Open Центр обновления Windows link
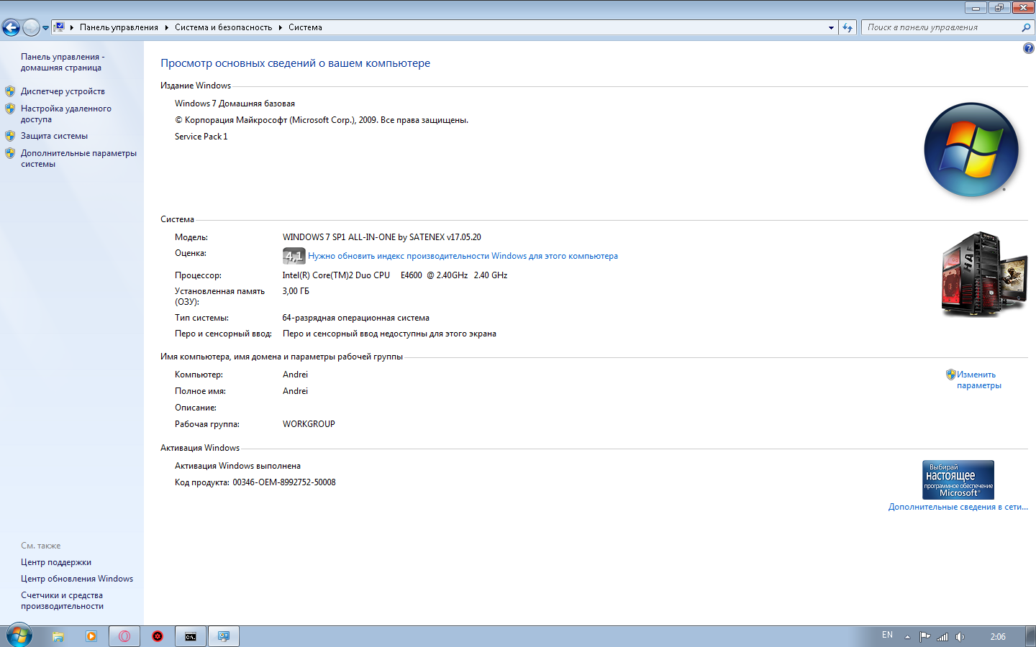 coord(77,579)
